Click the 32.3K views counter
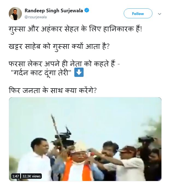This screenshot has width=171, height=184. click(31, 176)
